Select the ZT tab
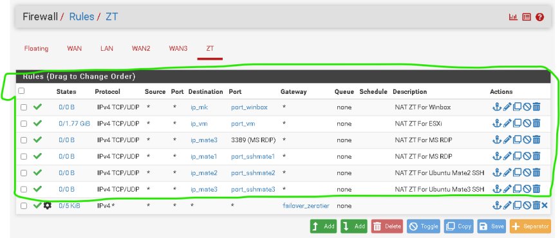Image resolution: width=560 pixels, height=238 pixels. pos(210,48)
